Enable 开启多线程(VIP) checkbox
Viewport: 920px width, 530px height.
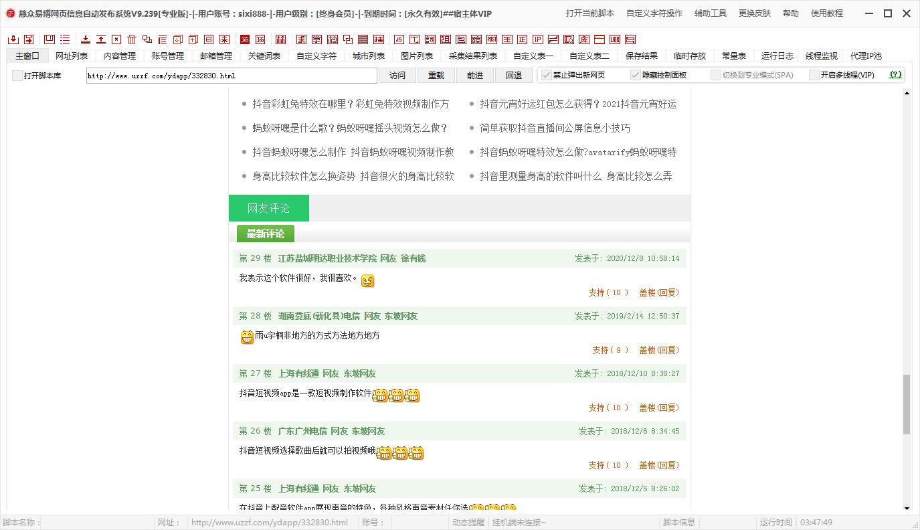814,75
